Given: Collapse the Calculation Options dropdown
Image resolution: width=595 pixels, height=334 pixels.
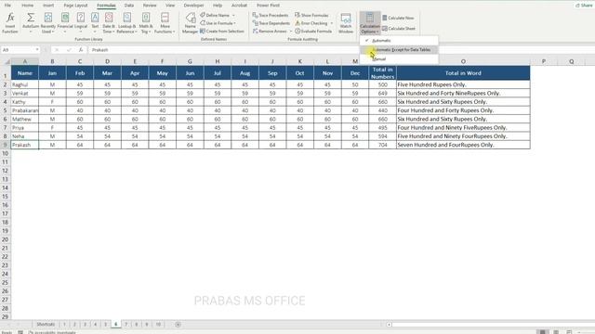Looking at the screenshot, I should click(x=370, y=22).
